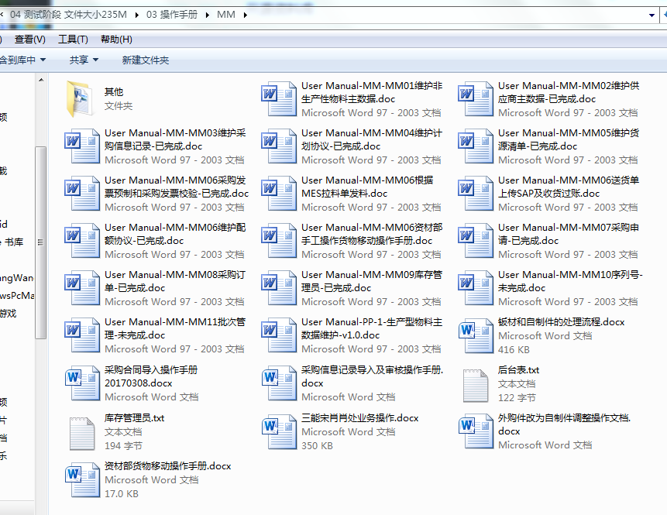Expand the 共享 dropdown in the toolbar
Image resolution: width=667 pixels, height=515 pixels.
point(84,60)
